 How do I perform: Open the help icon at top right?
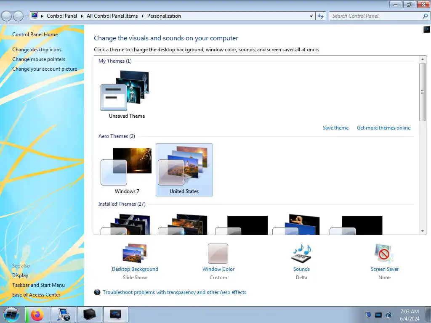427,29
